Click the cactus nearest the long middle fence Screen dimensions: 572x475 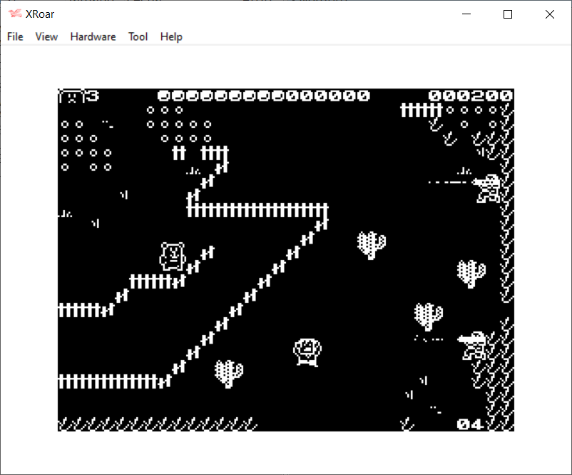tap(371, 245)
